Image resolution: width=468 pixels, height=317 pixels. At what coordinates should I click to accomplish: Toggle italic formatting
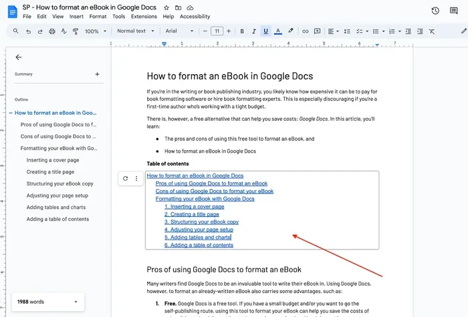pos(253,31)
